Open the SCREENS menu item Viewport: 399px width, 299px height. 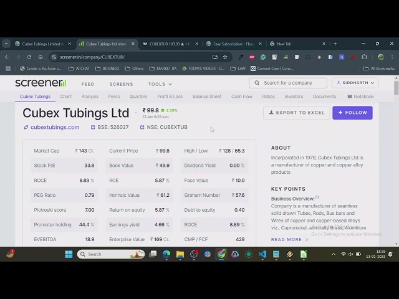121,84
